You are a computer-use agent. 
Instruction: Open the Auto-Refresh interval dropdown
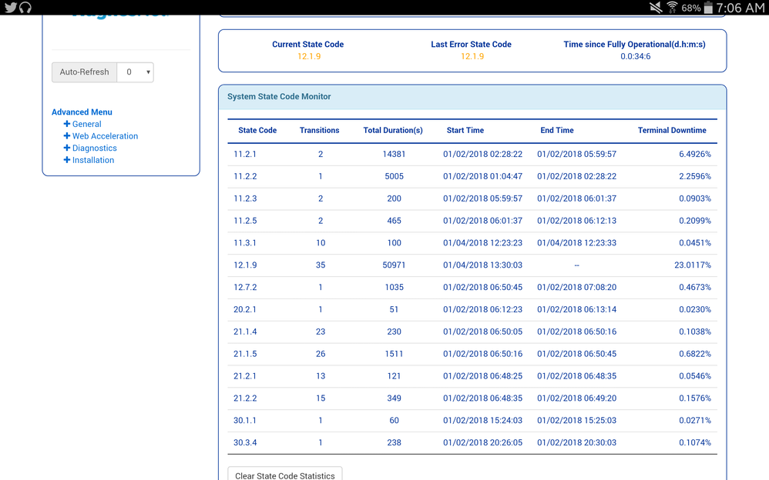click(136, 72)
